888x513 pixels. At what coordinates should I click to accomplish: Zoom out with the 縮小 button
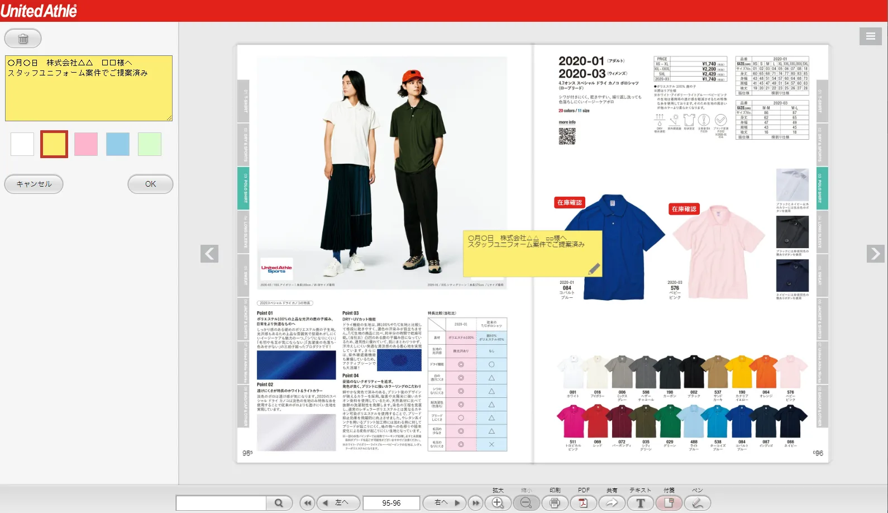(526, 503)
